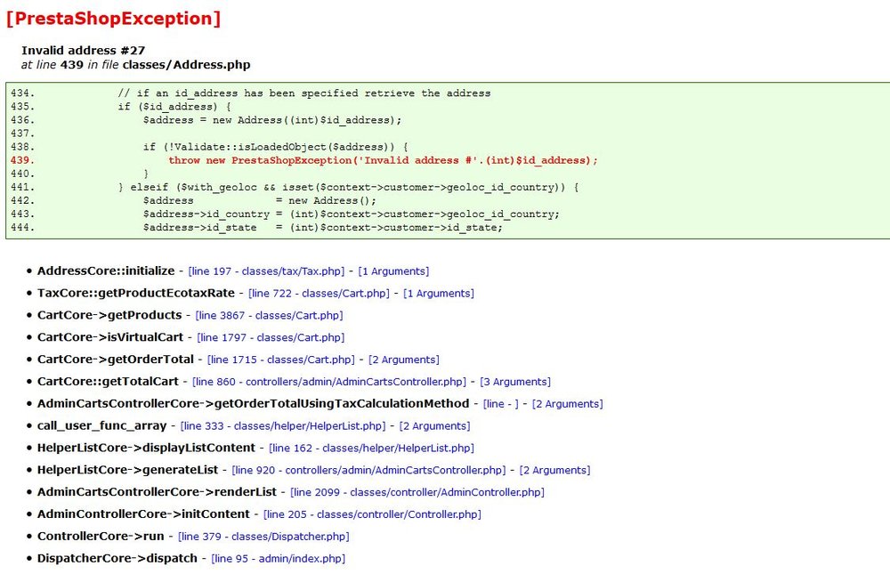Open line 205 classes/controller/Controller.php link
The image size is (890, 574).
coord(372,515)
